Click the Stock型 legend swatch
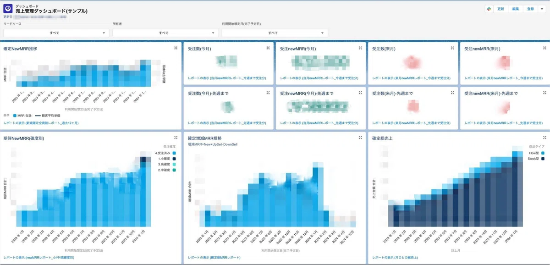550x265 pixels. pos(543,159)
